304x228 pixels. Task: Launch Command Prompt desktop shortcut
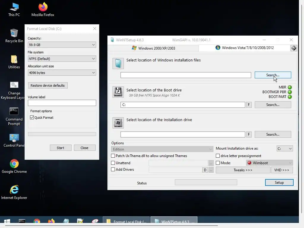click(14, 116)
